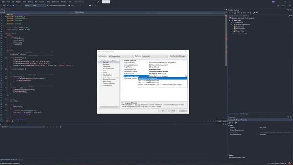Open the Global Scope navigation dropdown

pos(112,12)
